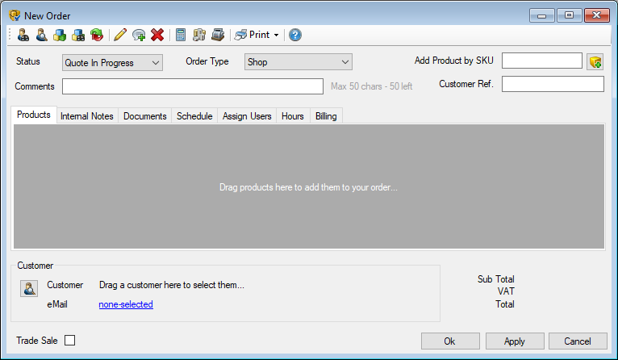This screenshot has height=360, width=618.
Task: Click the Sub Total label
Action: [496, 279]
